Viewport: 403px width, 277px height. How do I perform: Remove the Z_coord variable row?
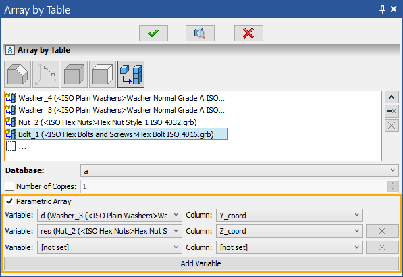(x=382, y=231)
